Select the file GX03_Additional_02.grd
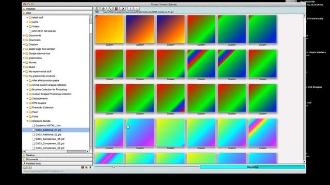This screenshot has height=185, width=330. tap(48, 135)
